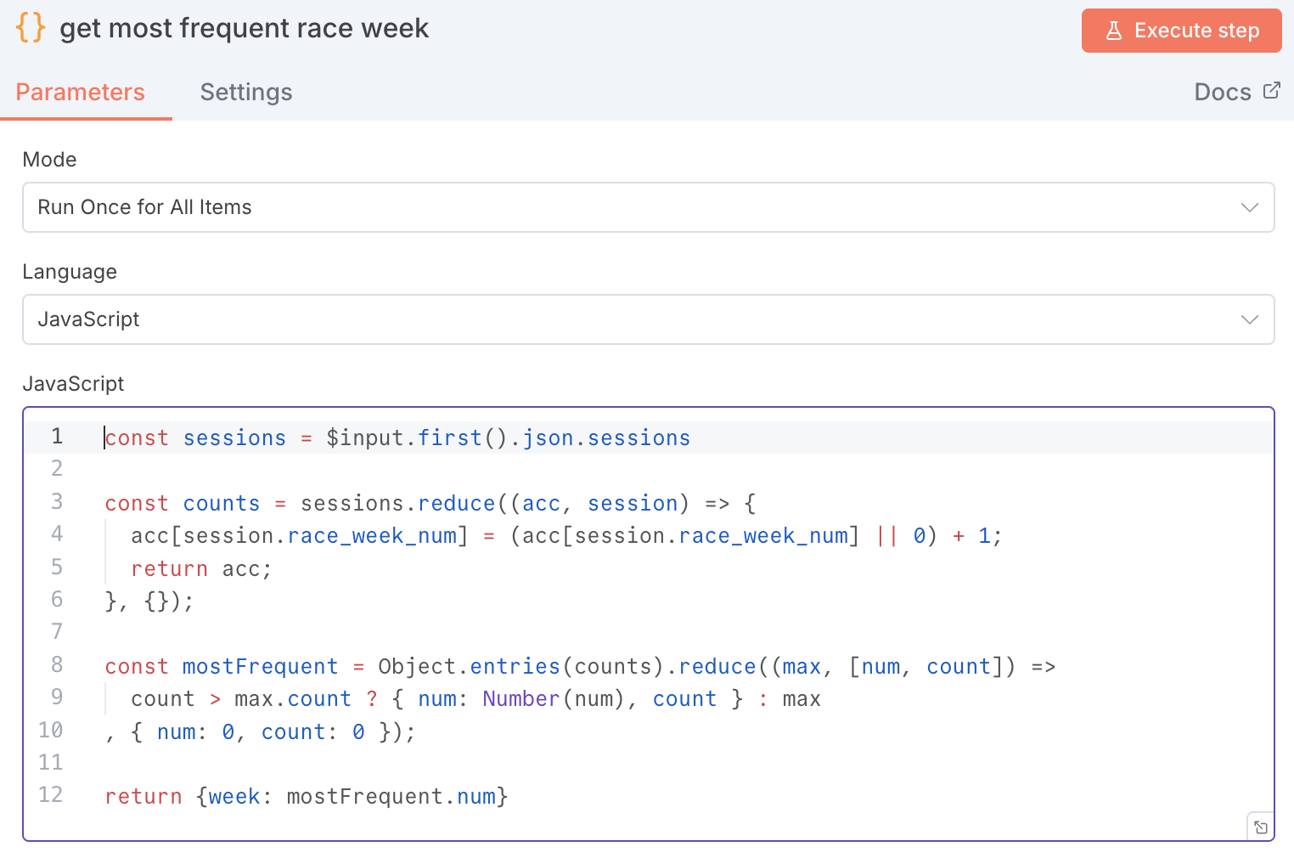Click the external link icon beside Docs

[1271, 91]
